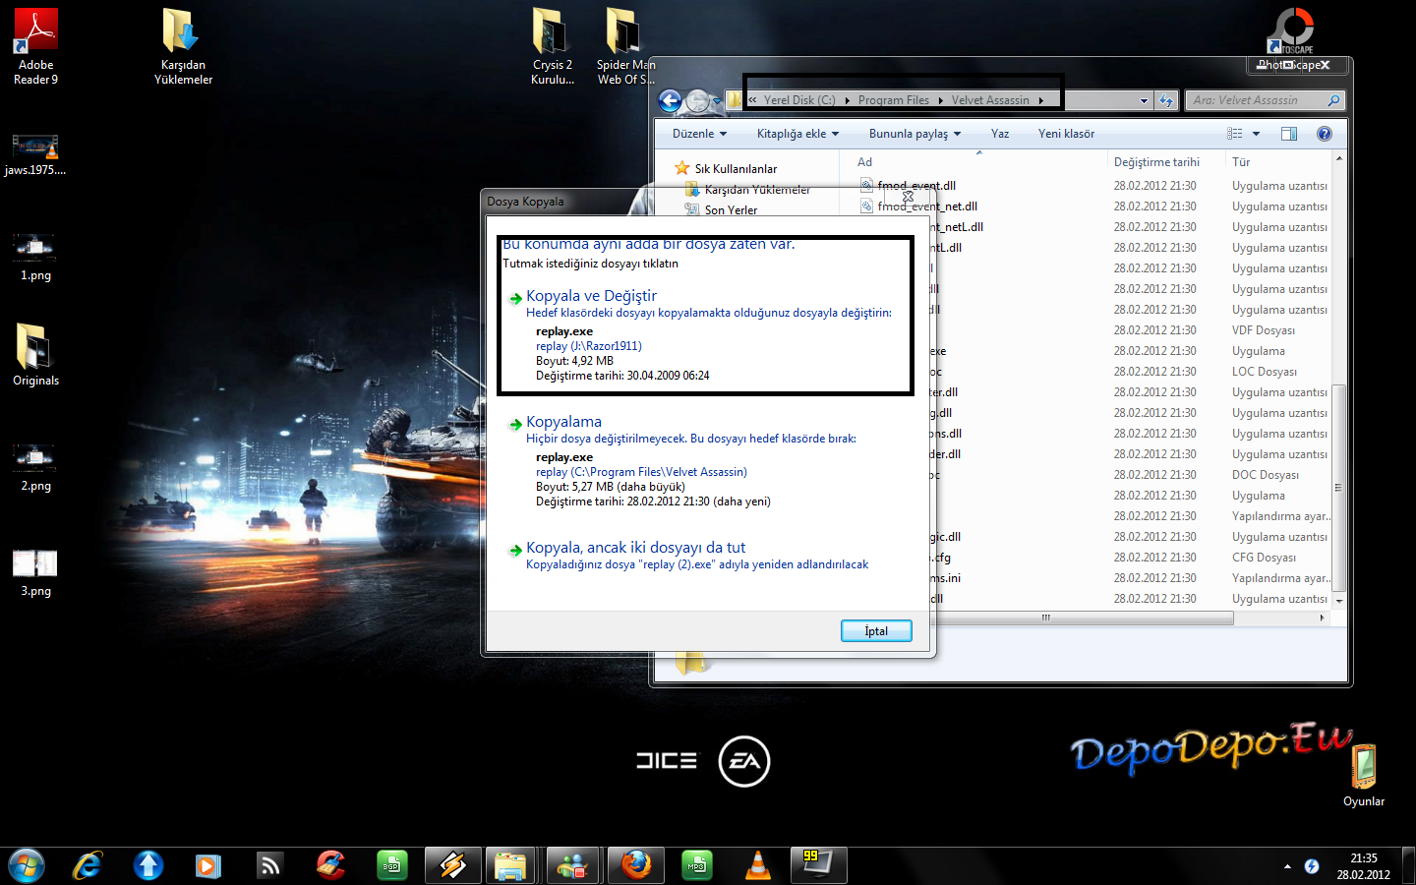Open Bununla paylaş menu
The height and width of the screenshot is (885, 1416).
pos(914,134)
